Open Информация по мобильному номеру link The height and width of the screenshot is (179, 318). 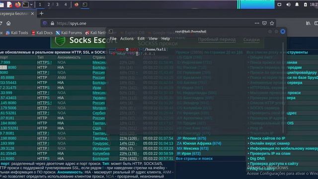(284, 148)
